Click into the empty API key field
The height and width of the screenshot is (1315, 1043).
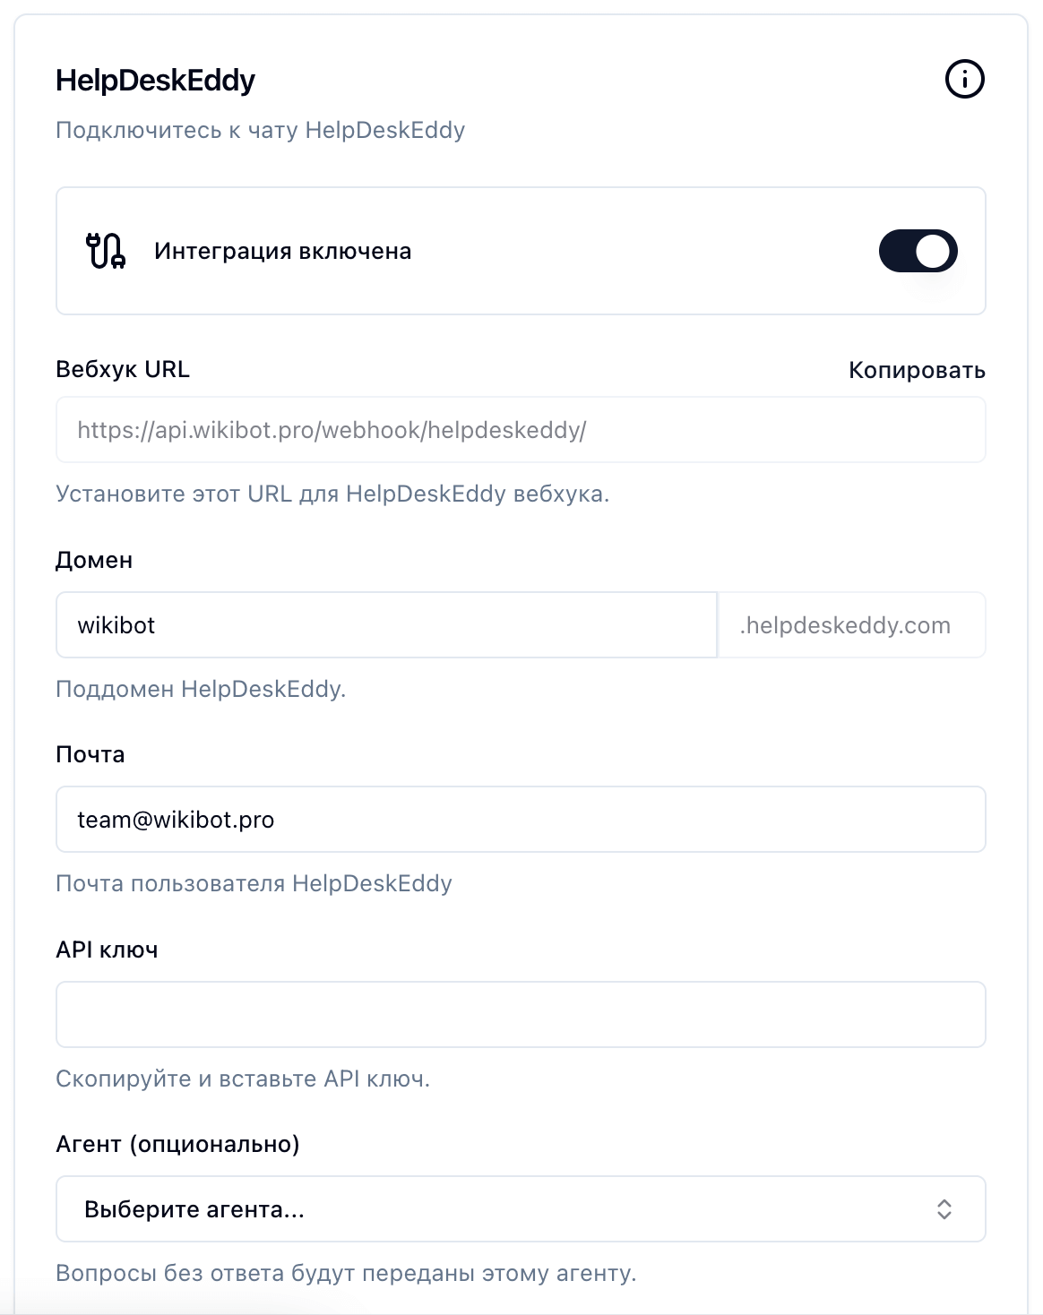pos(520,1015)
